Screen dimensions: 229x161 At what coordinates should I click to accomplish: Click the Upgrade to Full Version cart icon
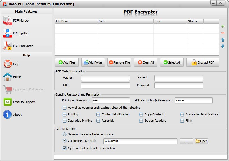pos(8,89)
